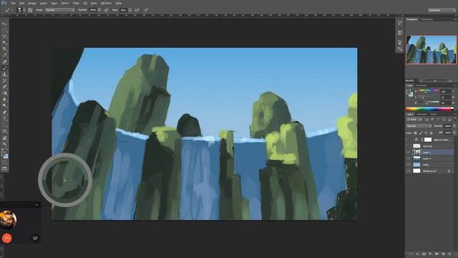
Task: Select the Clone Stamp tool
Action: tap(4, 75)
